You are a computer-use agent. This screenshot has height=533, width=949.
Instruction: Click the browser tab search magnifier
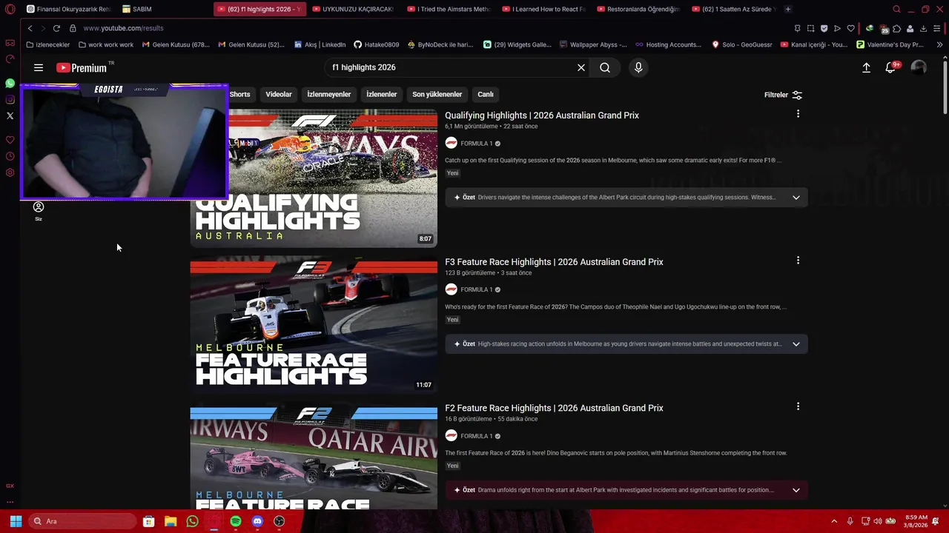coord(896,9)
